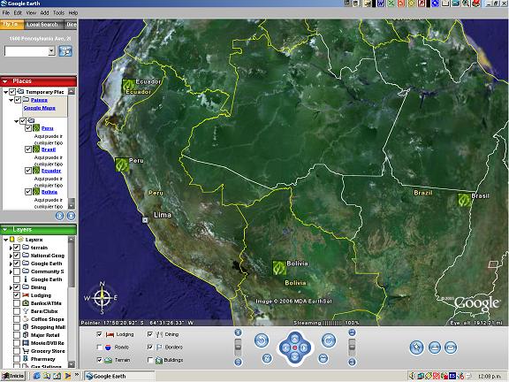Open the View menu

click(31, 12)
